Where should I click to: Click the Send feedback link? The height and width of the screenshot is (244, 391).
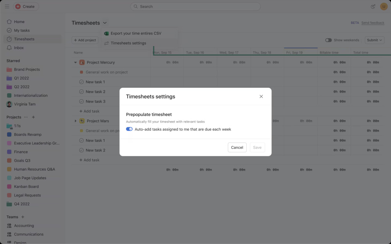point(373,23)
